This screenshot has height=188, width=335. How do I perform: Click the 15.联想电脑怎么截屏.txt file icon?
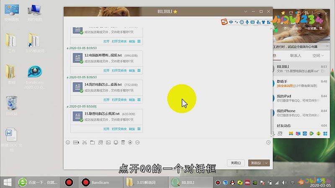[x=77, y=117]
